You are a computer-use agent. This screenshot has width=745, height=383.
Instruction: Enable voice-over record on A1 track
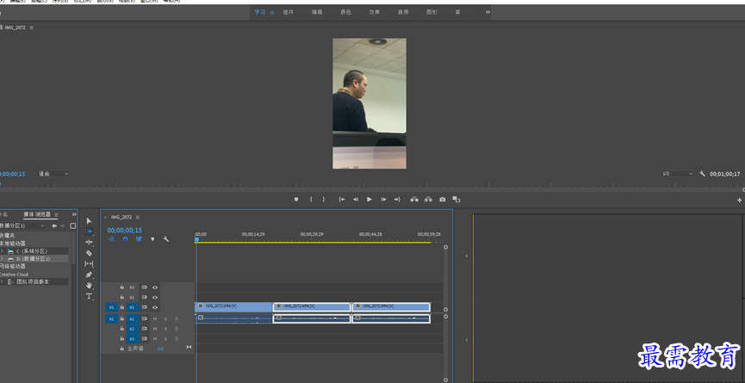pyautogui.click(x=177, y=319)
